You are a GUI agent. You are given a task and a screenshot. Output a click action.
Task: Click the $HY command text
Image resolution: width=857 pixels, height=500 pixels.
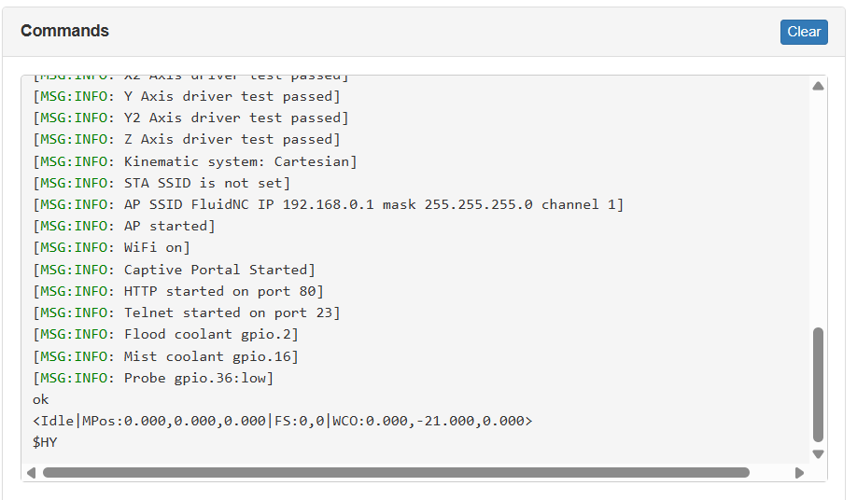pos(45,442)
